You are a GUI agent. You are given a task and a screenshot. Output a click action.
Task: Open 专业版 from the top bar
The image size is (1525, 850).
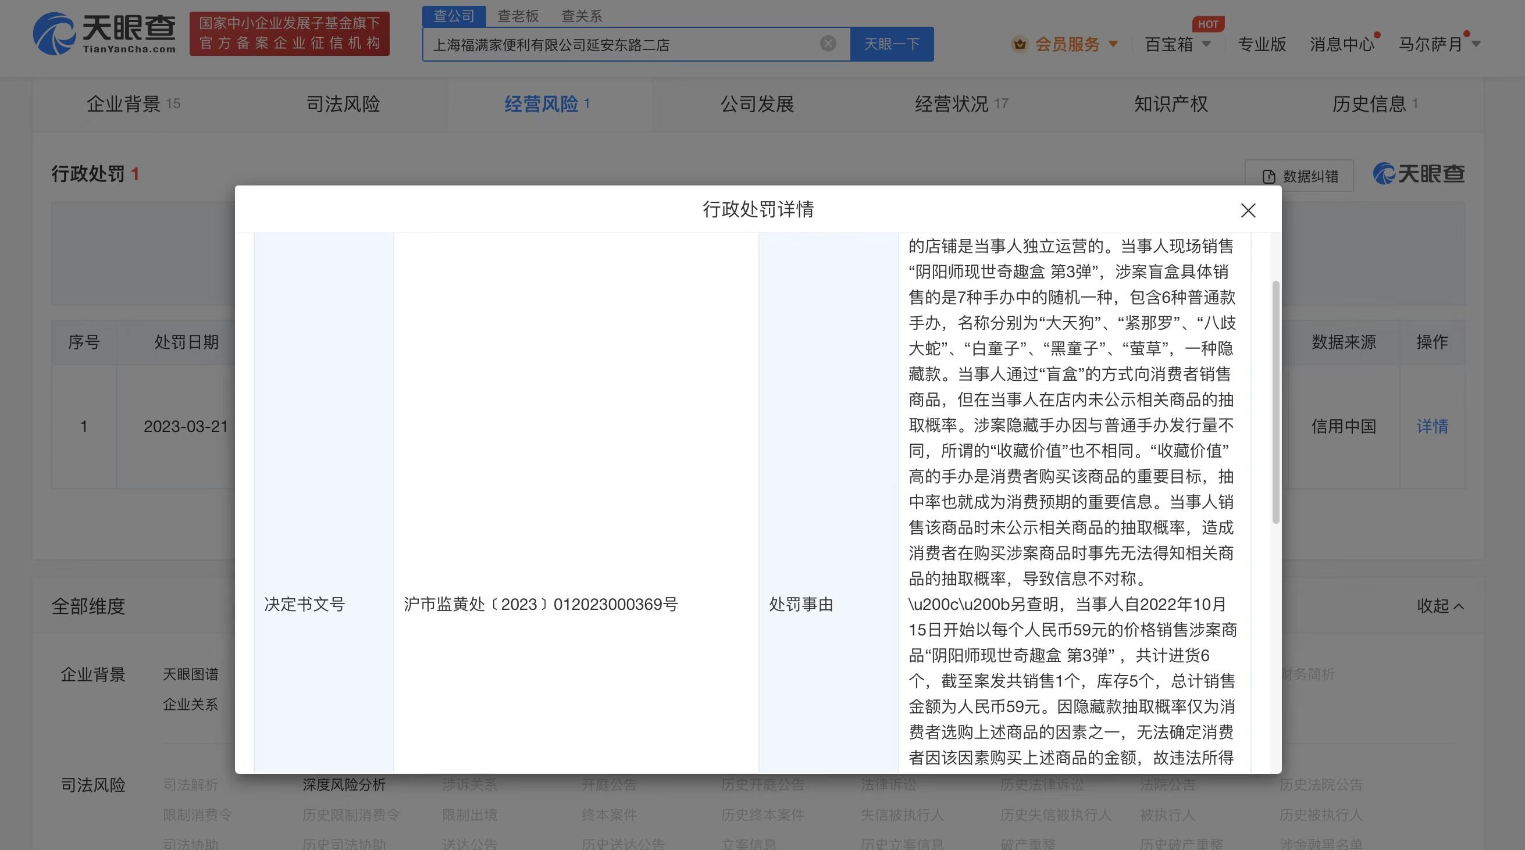tap(1262, 44)
